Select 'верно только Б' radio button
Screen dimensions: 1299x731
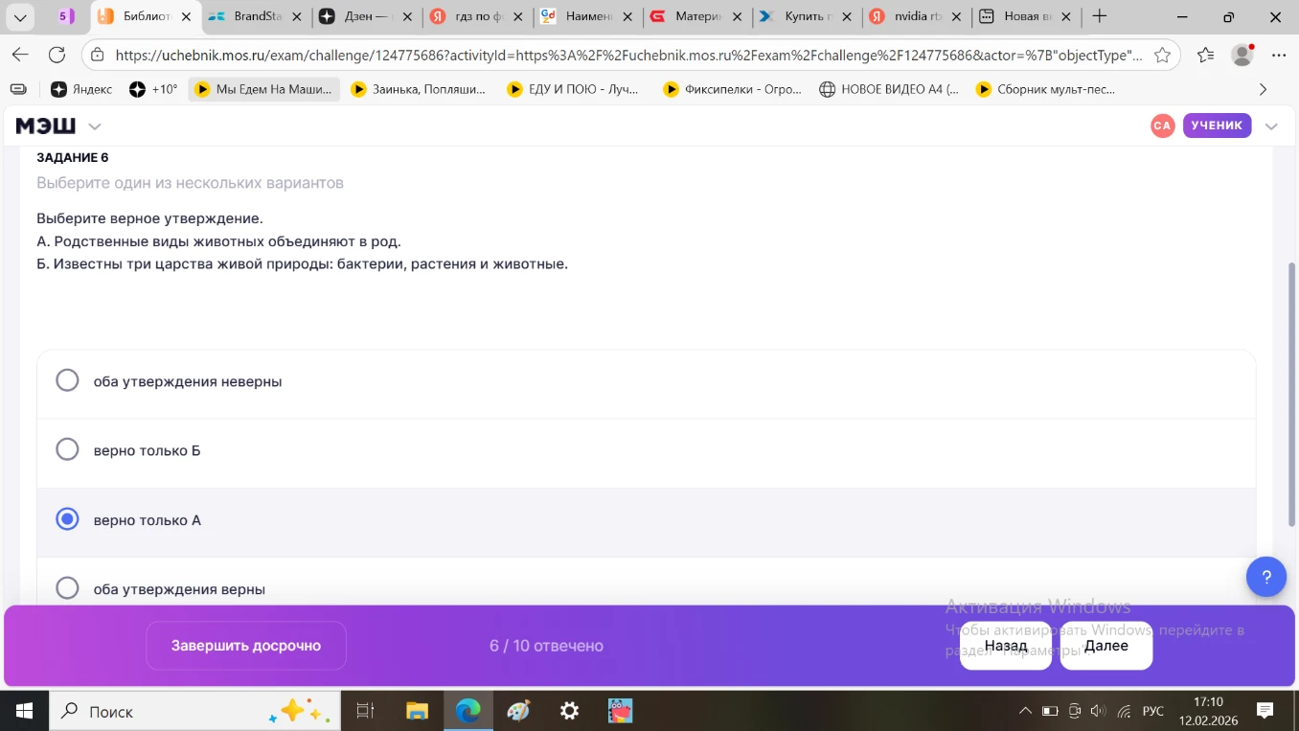click(67, 449)
